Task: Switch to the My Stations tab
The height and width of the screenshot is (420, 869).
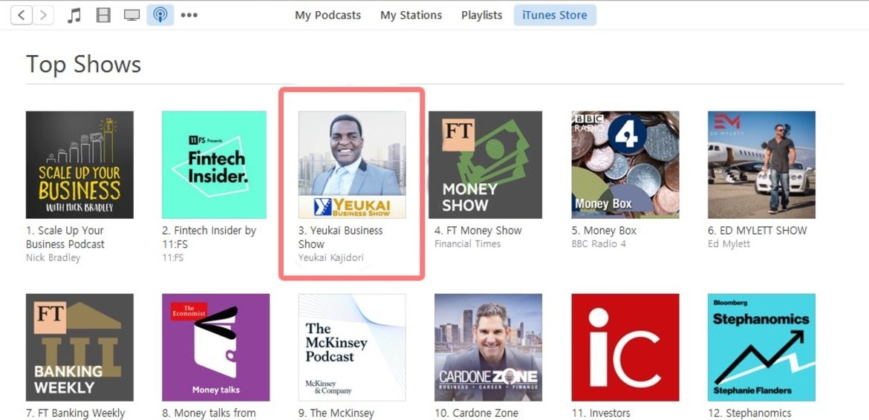Action: pyautogui.click(x=411, y=16)
